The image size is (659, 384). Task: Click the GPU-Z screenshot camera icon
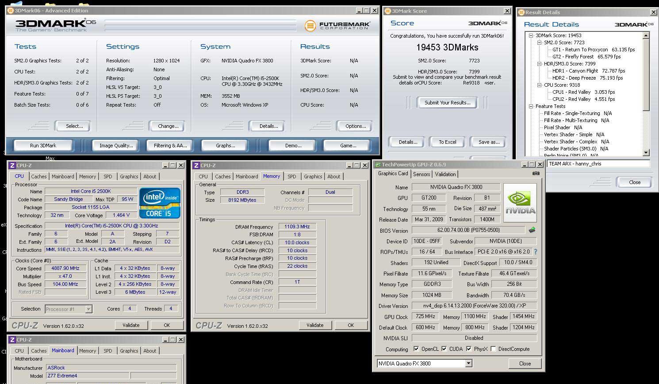[536, 173]
